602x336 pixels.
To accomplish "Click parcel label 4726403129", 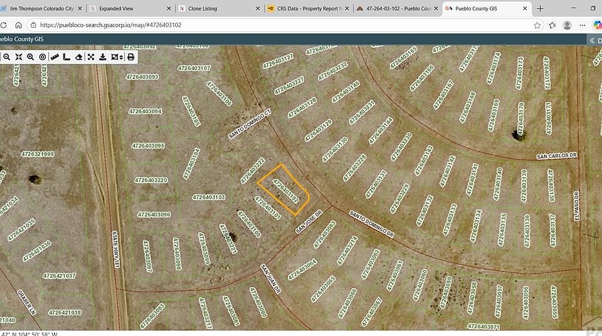I will click(x=319, y=130).
